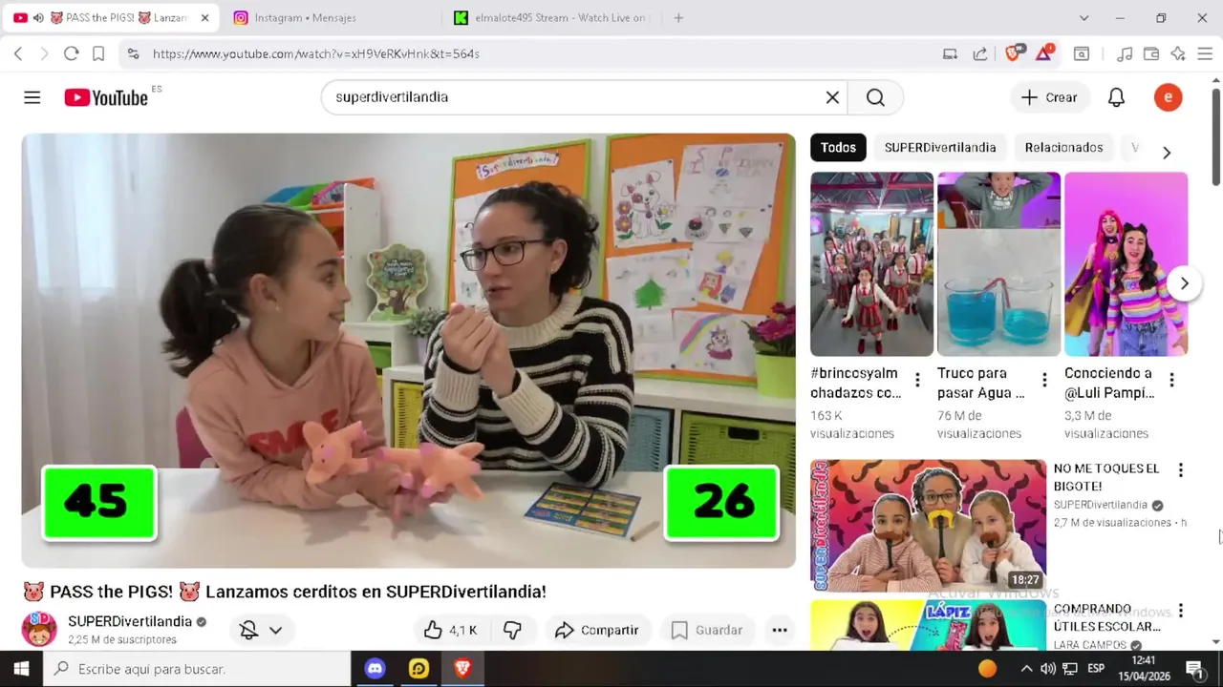Click the install app icon in address bar
The image size is (1223, 687).
click(950, 53)
